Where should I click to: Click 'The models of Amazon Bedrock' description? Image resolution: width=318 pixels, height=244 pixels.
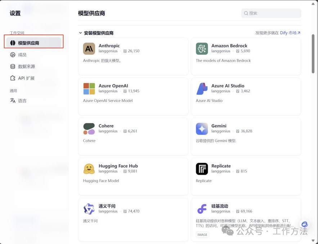(x=223, y=61)
